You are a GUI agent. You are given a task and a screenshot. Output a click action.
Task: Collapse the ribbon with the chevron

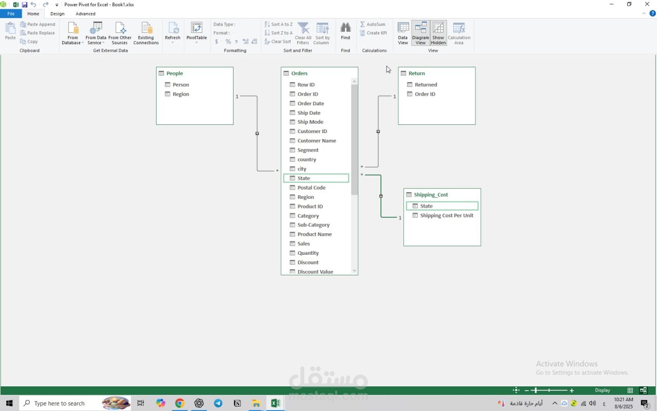coord(644,13)
